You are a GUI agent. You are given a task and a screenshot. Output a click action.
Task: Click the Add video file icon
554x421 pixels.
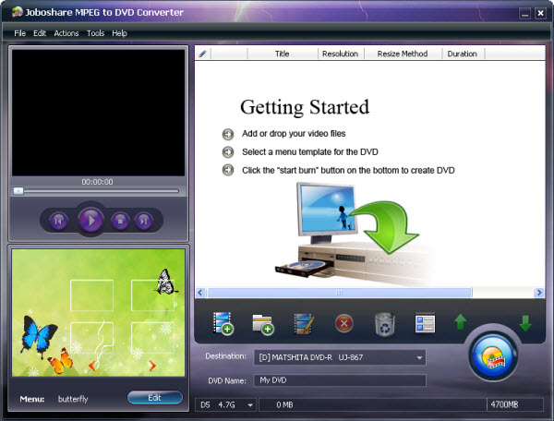coord(223,323)
